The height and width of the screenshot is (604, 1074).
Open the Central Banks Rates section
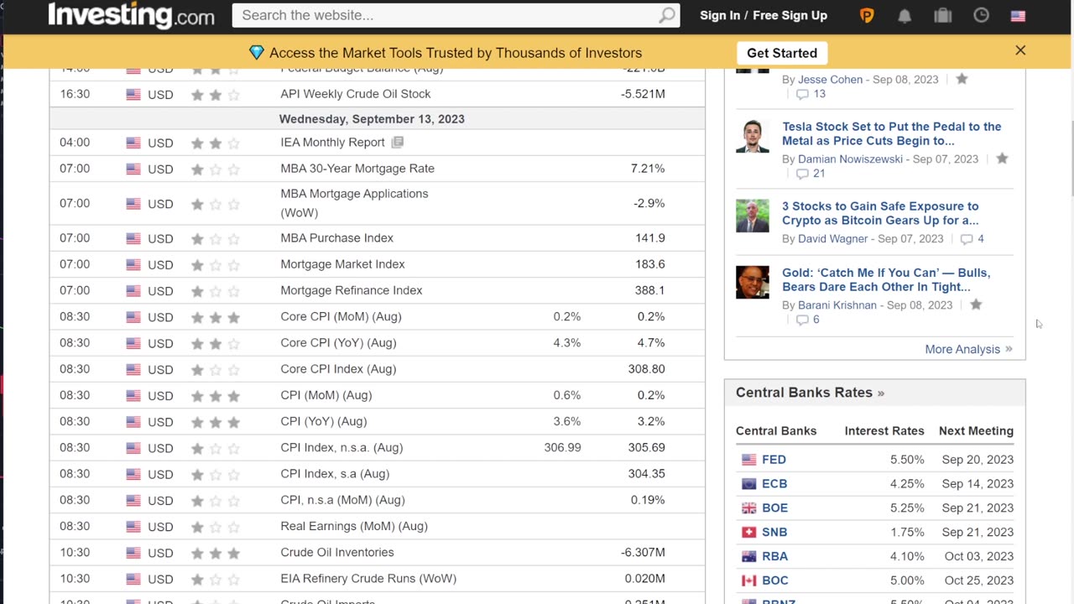pos(810,393)
